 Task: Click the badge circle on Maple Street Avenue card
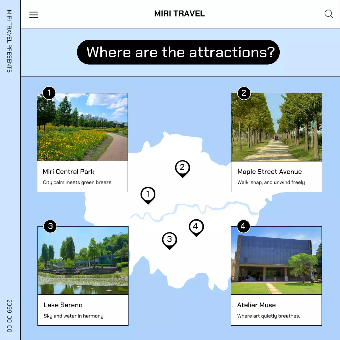tap(243, 93)
